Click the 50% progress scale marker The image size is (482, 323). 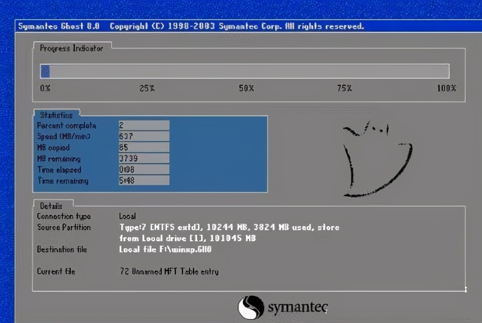coord(246,88)
